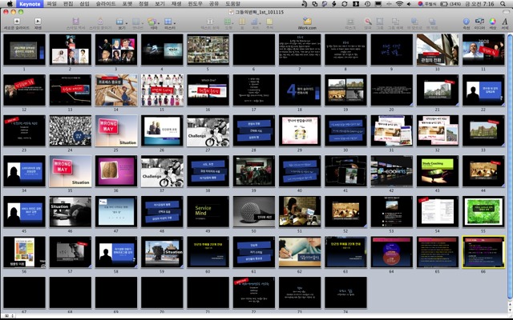Viewport: 513px width, 320px height.
Task: Open the 슬라이드 Slide menu
Action: (106, 4)
